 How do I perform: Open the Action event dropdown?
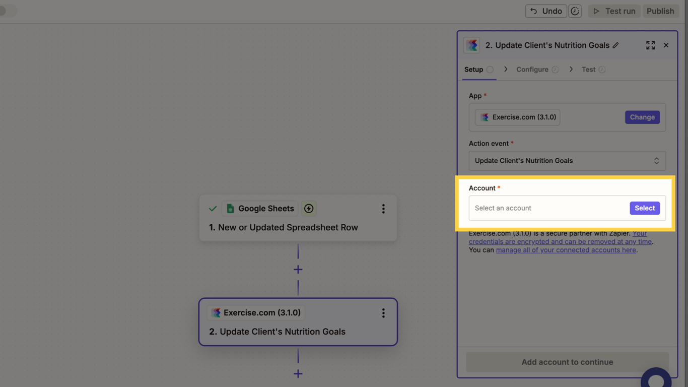point(567,160)
